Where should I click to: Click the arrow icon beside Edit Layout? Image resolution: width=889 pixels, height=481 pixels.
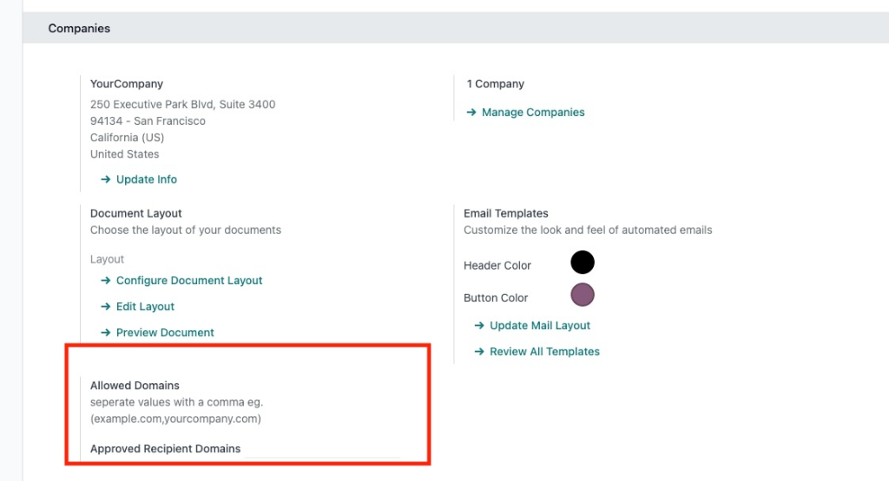[105, 307]
